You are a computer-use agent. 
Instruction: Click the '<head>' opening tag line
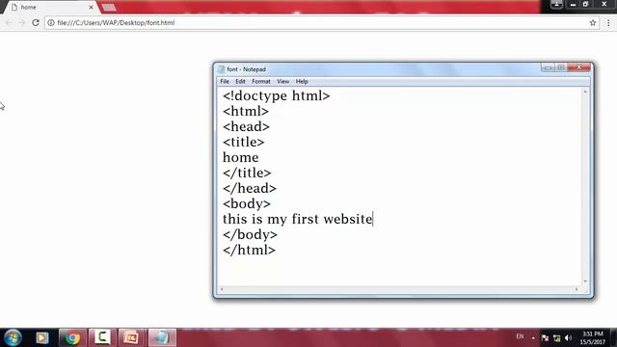(247, 126)
